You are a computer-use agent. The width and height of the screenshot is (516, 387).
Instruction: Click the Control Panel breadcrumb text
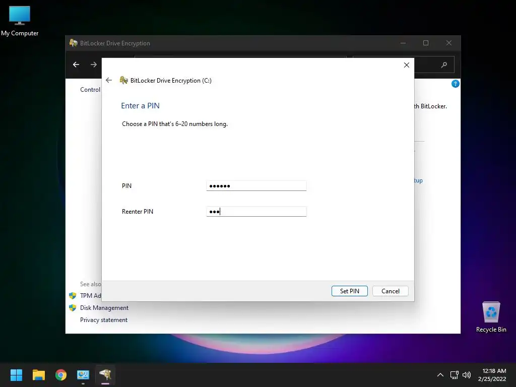click(90, 90)
